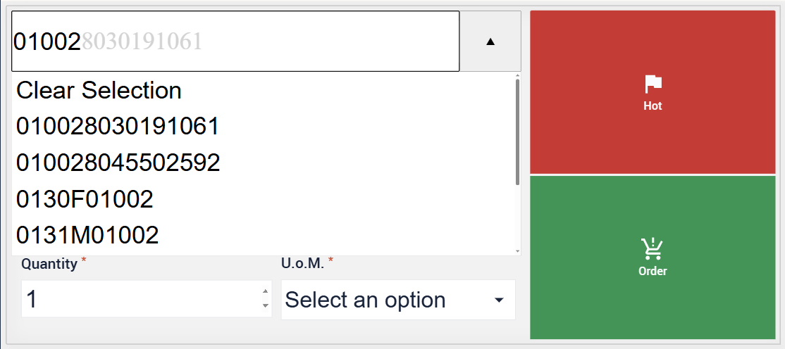
Task: Click the shopping cart Order icon
Action: pos(653,248)
